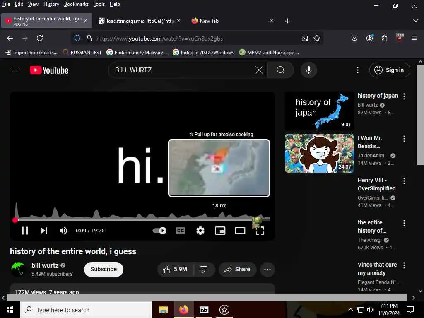The image size is (424, 318).
Task: Open Vines that cure my anxiety title
Action: [x=377, y=268]
